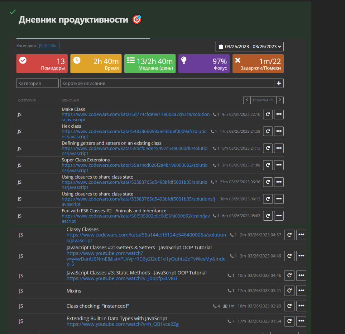Go to previous page of entries
The height and width of the screenshot is (334, 345).
coord(247,100)
